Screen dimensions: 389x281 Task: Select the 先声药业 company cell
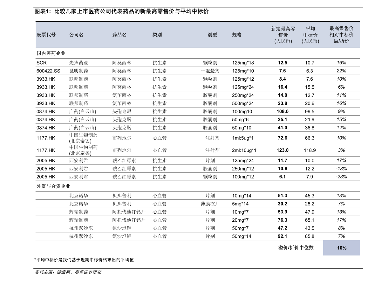[79, 63]
